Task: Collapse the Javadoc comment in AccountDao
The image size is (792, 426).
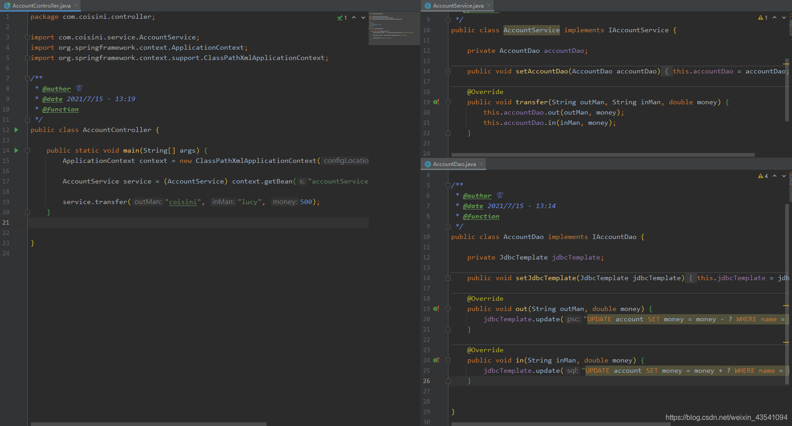Action: [448, 185]
